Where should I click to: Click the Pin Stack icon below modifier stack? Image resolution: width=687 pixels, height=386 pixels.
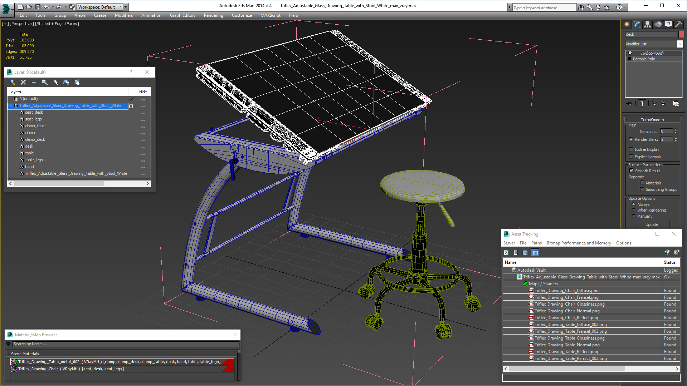click(630, 104)
